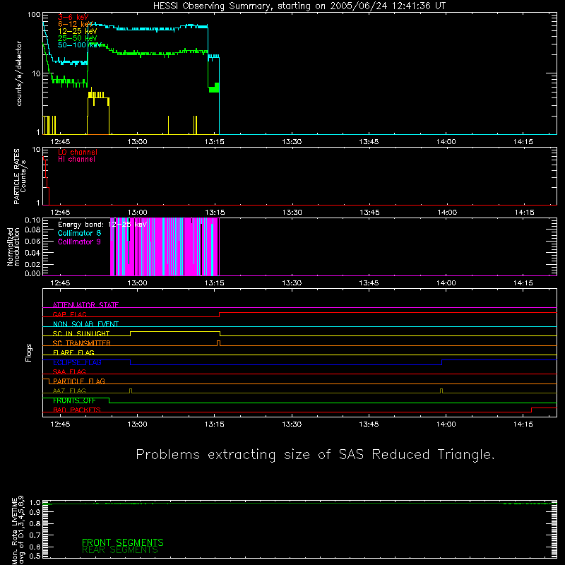Select the SAA_FLAG label
The width and height of the screenshot is (565, 565).
(69, 371)
